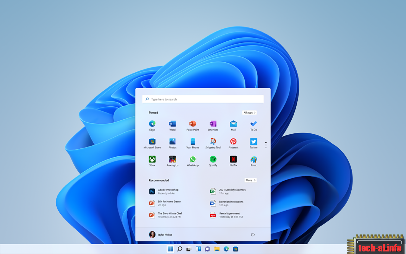Viewport: 406px width, 254px height.
Task: Launch the Mail app
Action: (233, 126)
